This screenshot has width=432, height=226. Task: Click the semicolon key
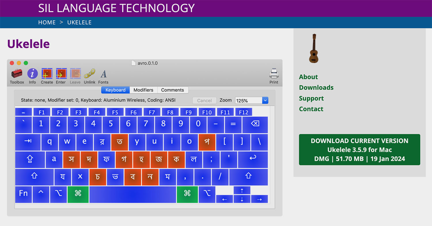[x=211, y=160]
